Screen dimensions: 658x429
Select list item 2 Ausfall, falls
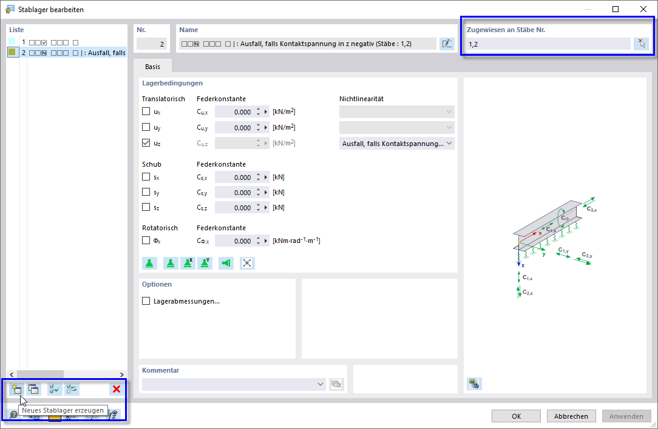pos(67,53)
